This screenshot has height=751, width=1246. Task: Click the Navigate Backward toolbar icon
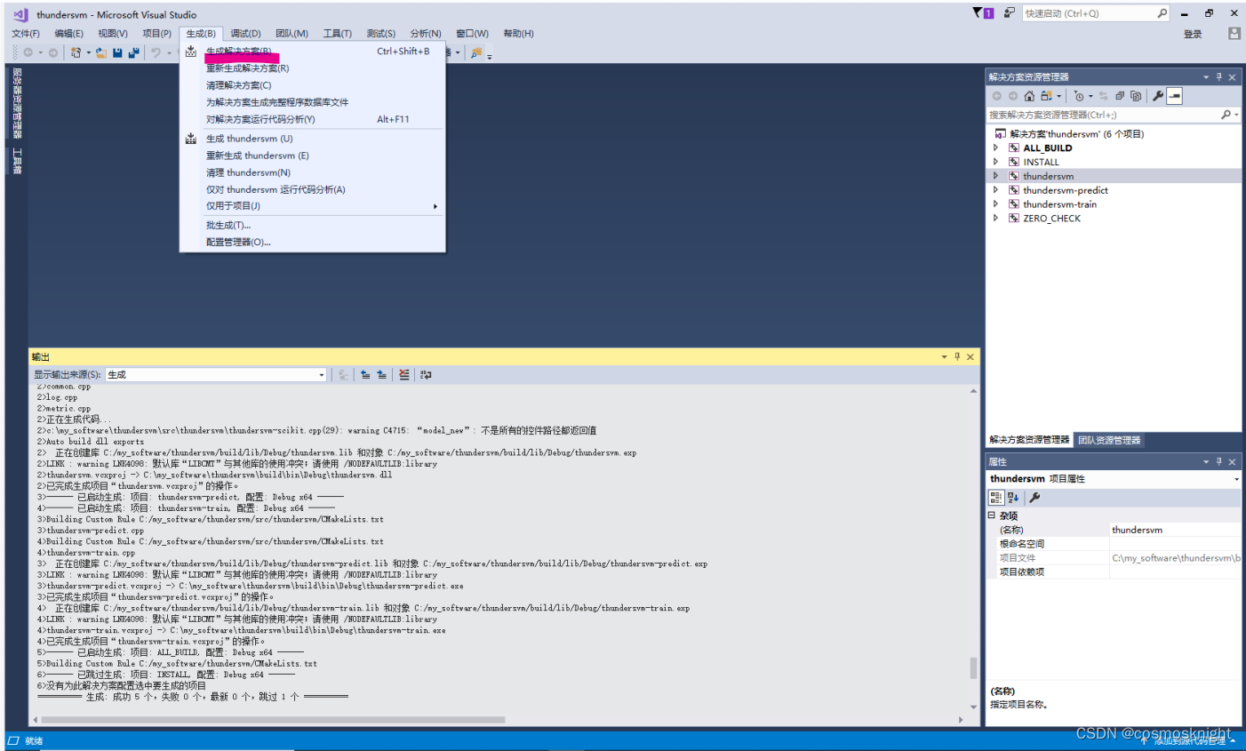tap(28, 52)
